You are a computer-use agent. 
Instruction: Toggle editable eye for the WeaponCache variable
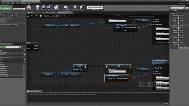point(24,66)
